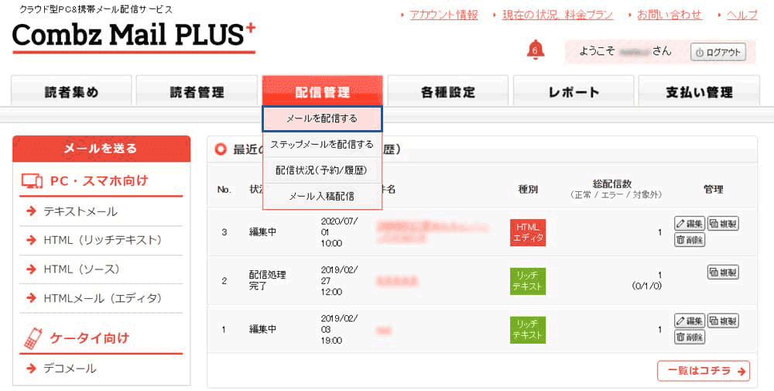Open the notification bell with badge 6
Image resolution: width=774 pixels, height=391 pixels.
535,50
